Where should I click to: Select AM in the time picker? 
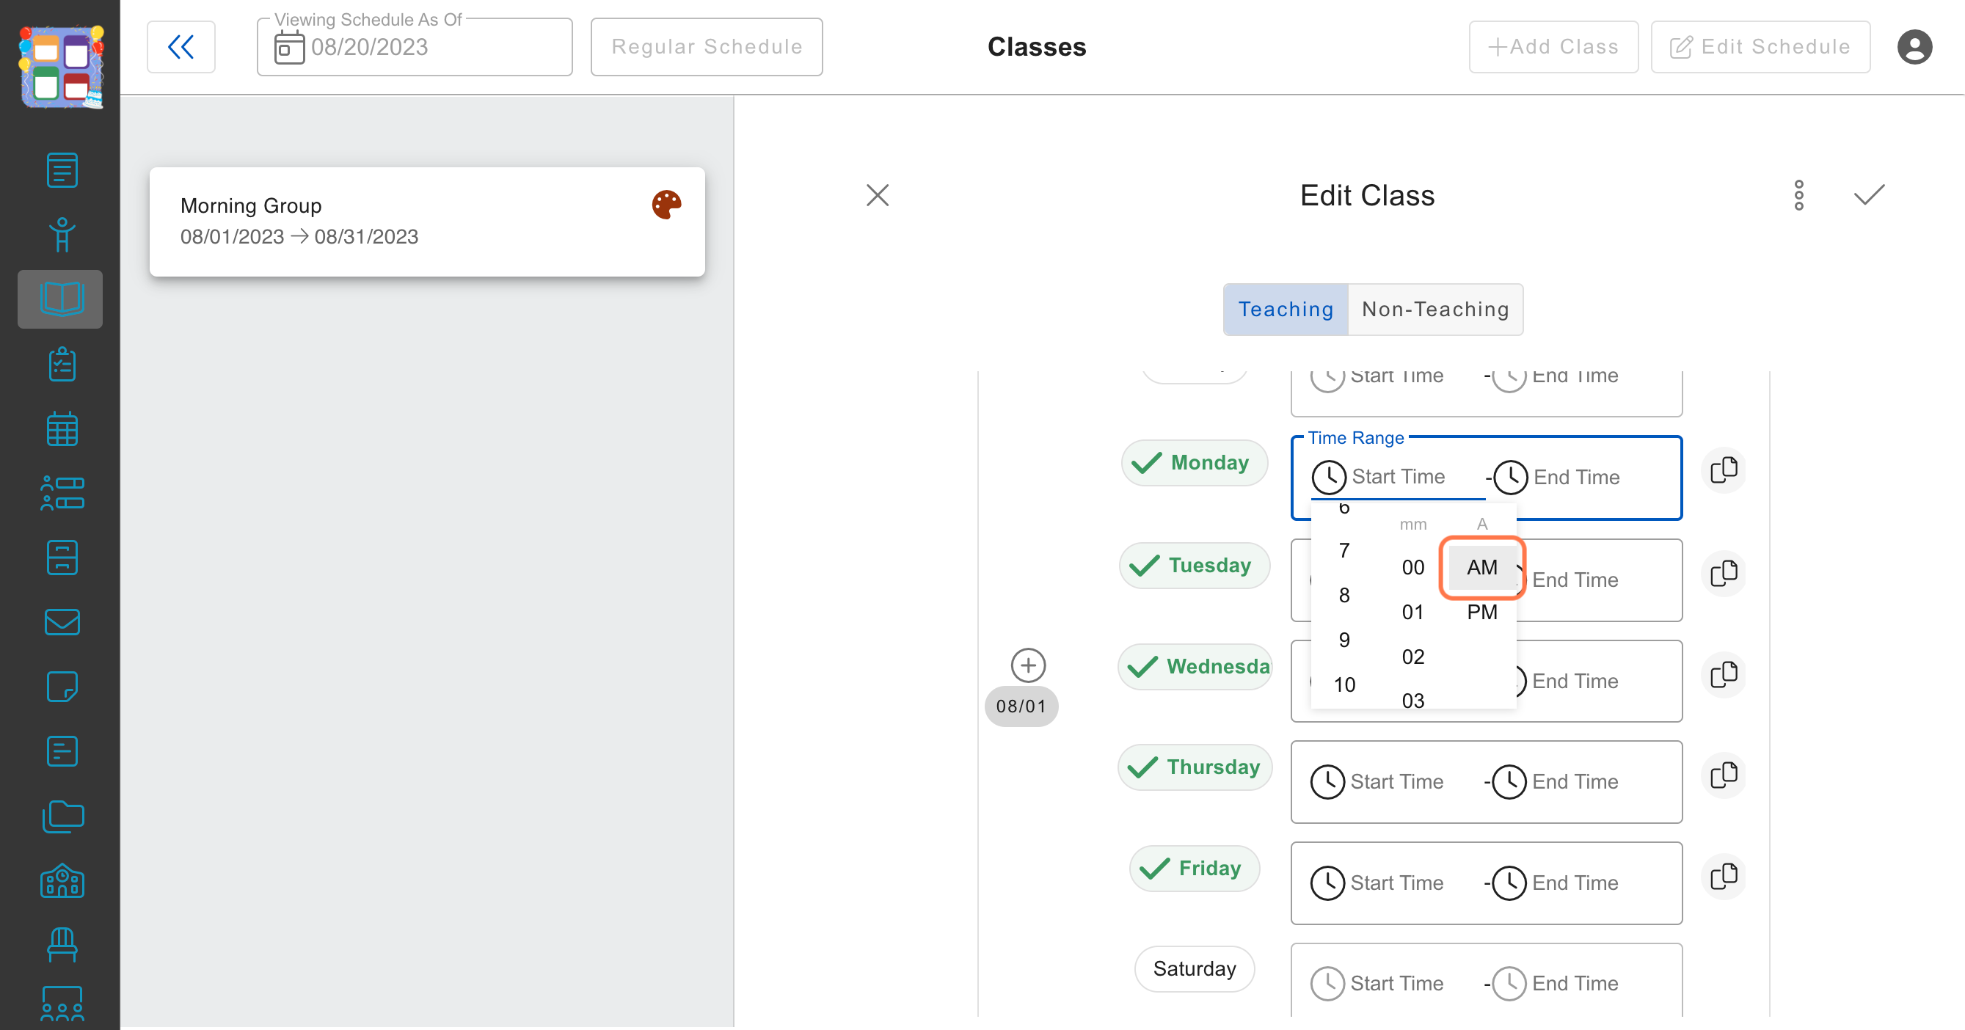[1481, 568]
